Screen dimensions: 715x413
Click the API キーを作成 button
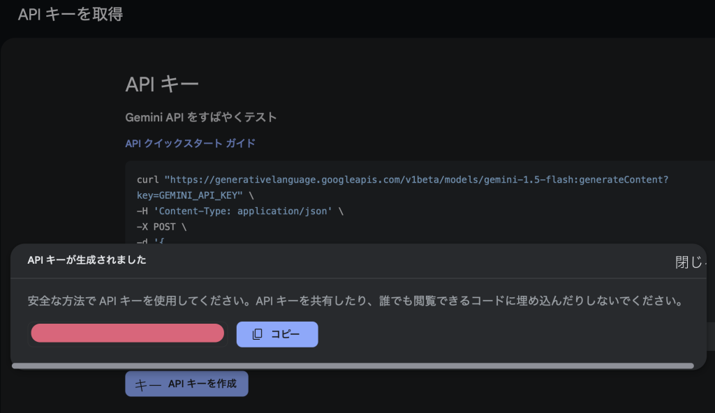point(186,384)
